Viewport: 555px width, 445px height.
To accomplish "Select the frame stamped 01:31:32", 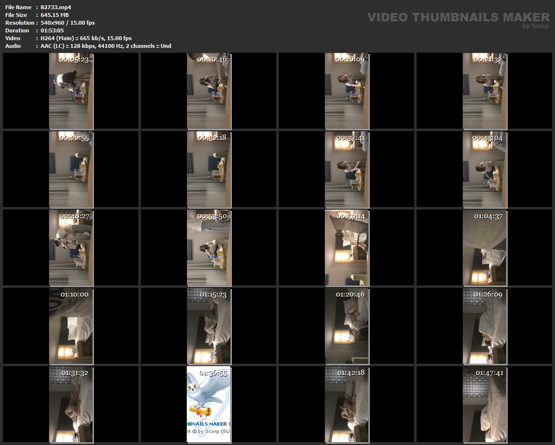I will point(71,404).
